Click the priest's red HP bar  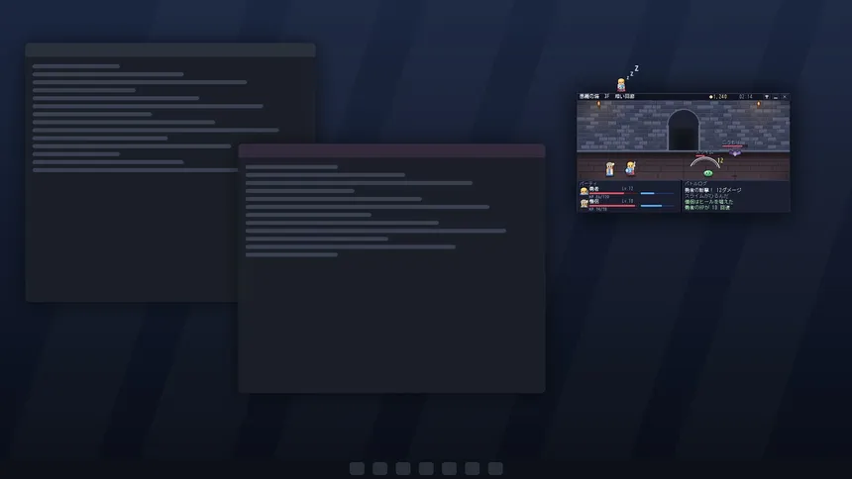click(x=613, y=206)
